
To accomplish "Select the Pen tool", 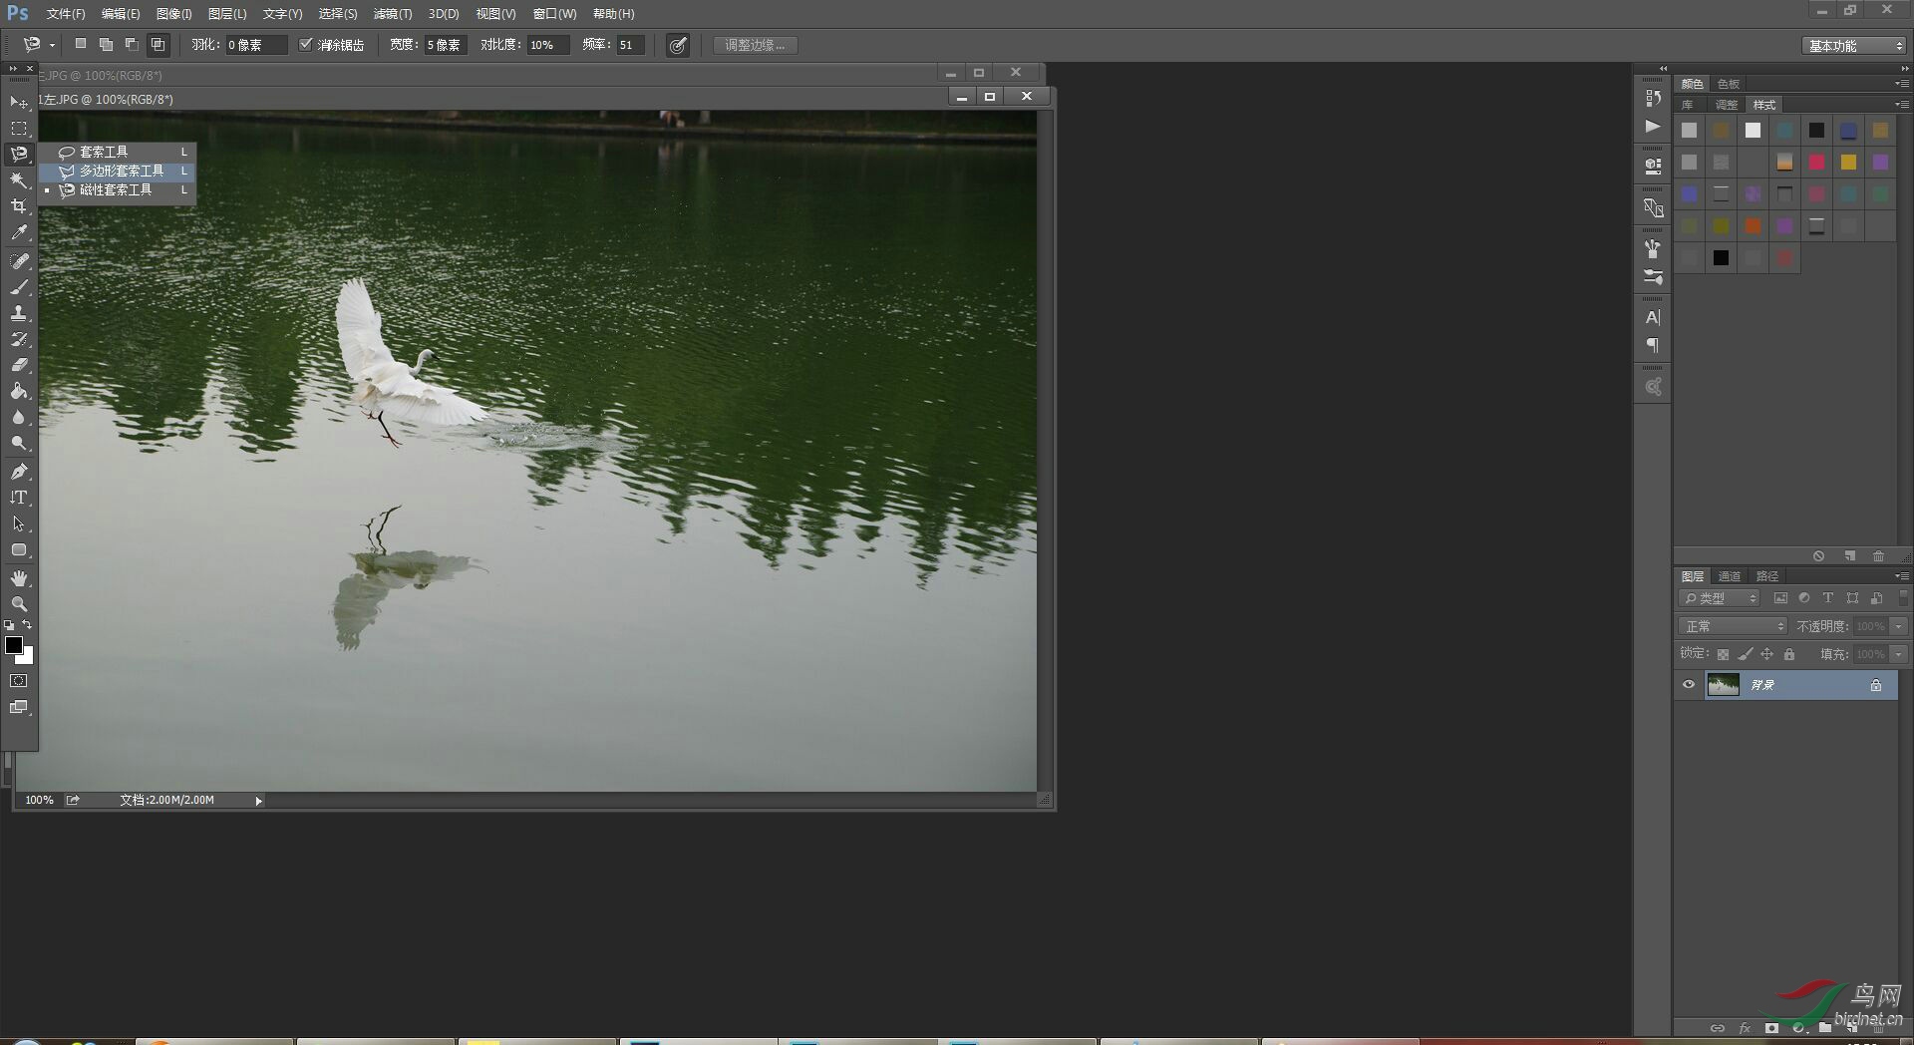I will coord(19,472).
